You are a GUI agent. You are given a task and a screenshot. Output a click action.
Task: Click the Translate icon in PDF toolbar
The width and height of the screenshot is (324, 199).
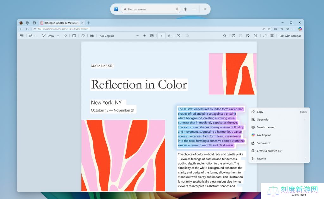click(92, 36)
